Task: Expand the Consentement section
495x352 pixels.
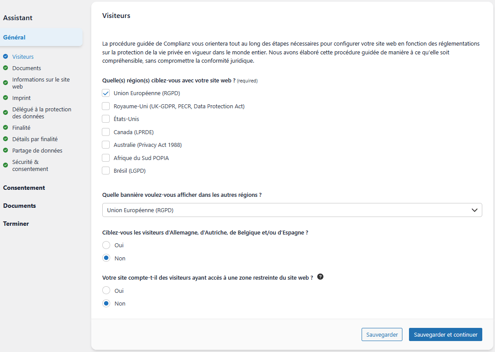Action: click(x=24, y=188)
